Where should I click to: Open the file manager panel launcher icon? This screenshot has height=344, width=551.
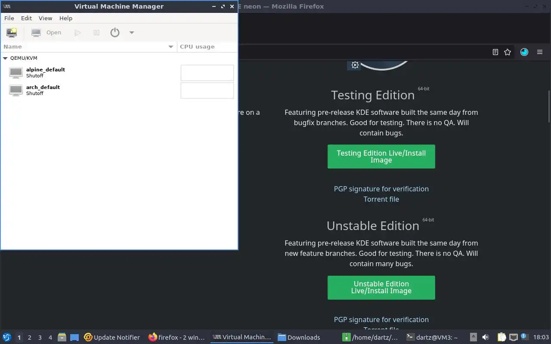62,337
